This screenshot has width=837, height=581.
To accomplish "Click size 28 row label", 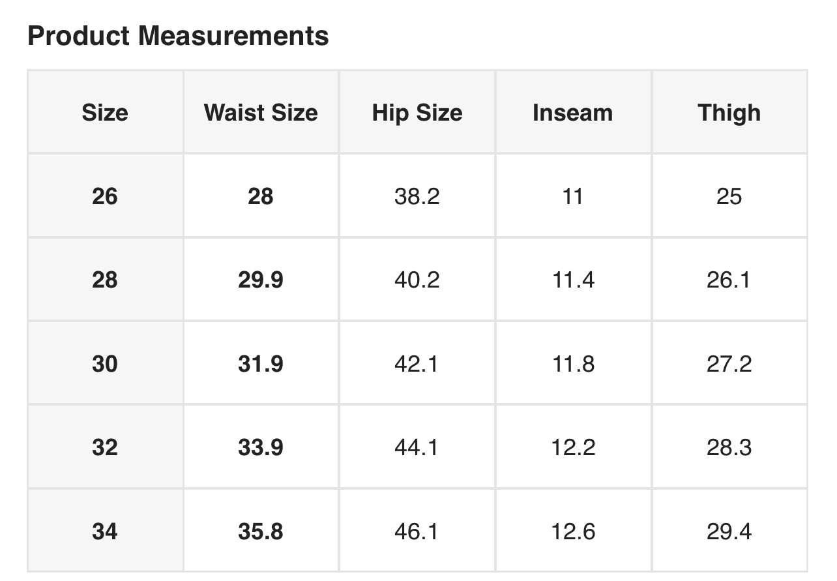I will (105, 280).
